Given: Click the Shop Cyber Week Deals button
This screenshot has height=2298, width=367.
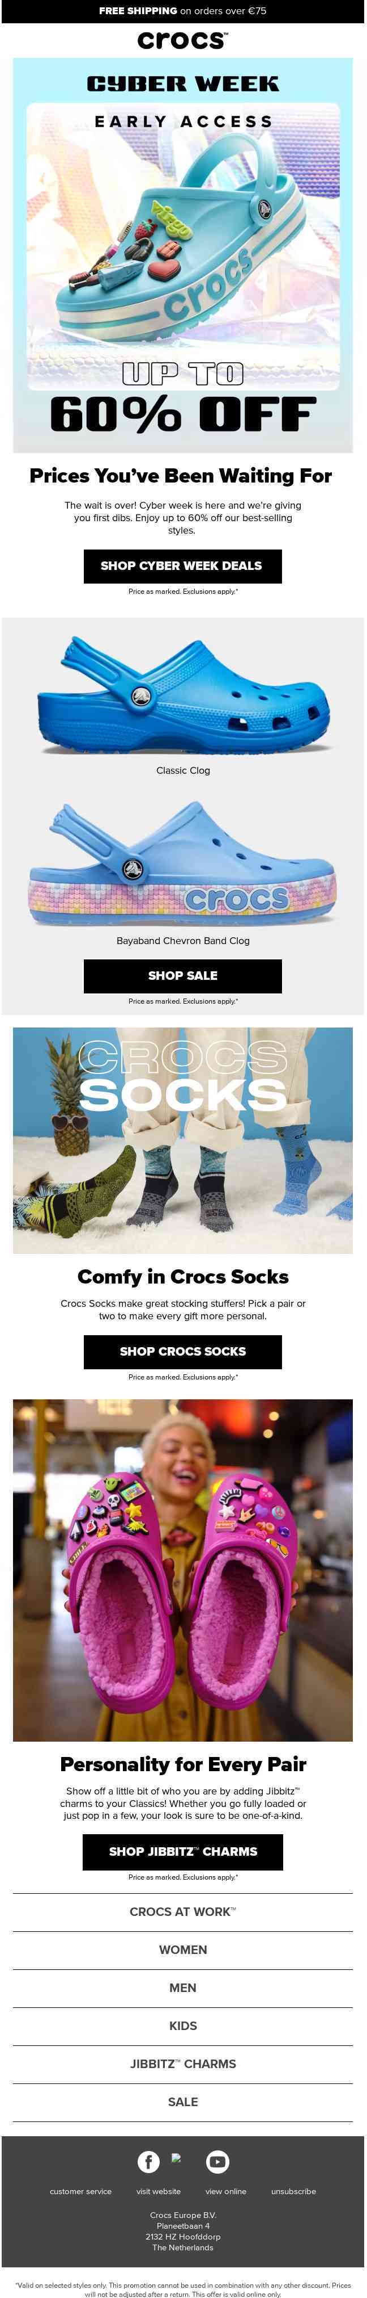Looking at the screenshot, I should pos(182,565).
